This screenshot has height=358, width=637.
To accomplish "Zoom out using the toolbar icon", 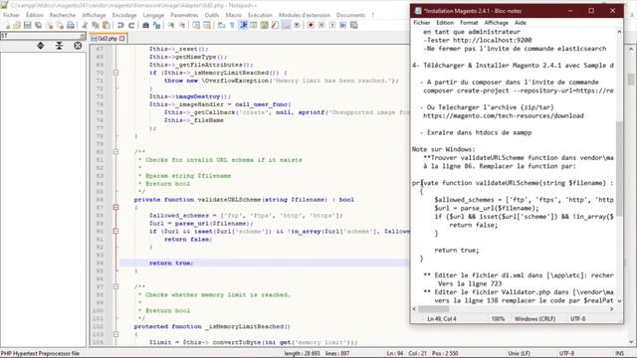I will pyautogui.click(x=182, y=25).
